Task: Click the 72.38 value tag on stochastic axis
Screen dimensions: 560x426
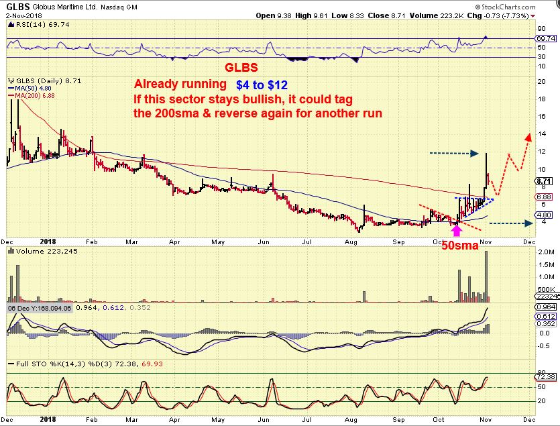Action: (x=546, y=377)
